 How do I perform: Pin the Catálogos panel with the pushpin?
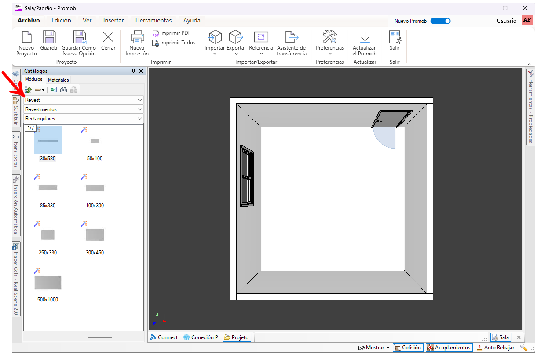pyautogui.click(x=134, y=71)
